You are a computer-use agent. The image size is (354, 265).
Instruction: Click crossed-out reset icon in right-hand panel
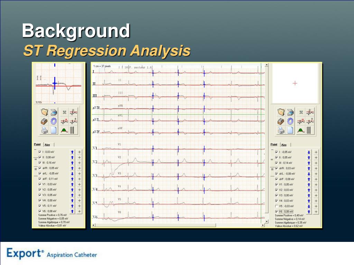point(301,112)
